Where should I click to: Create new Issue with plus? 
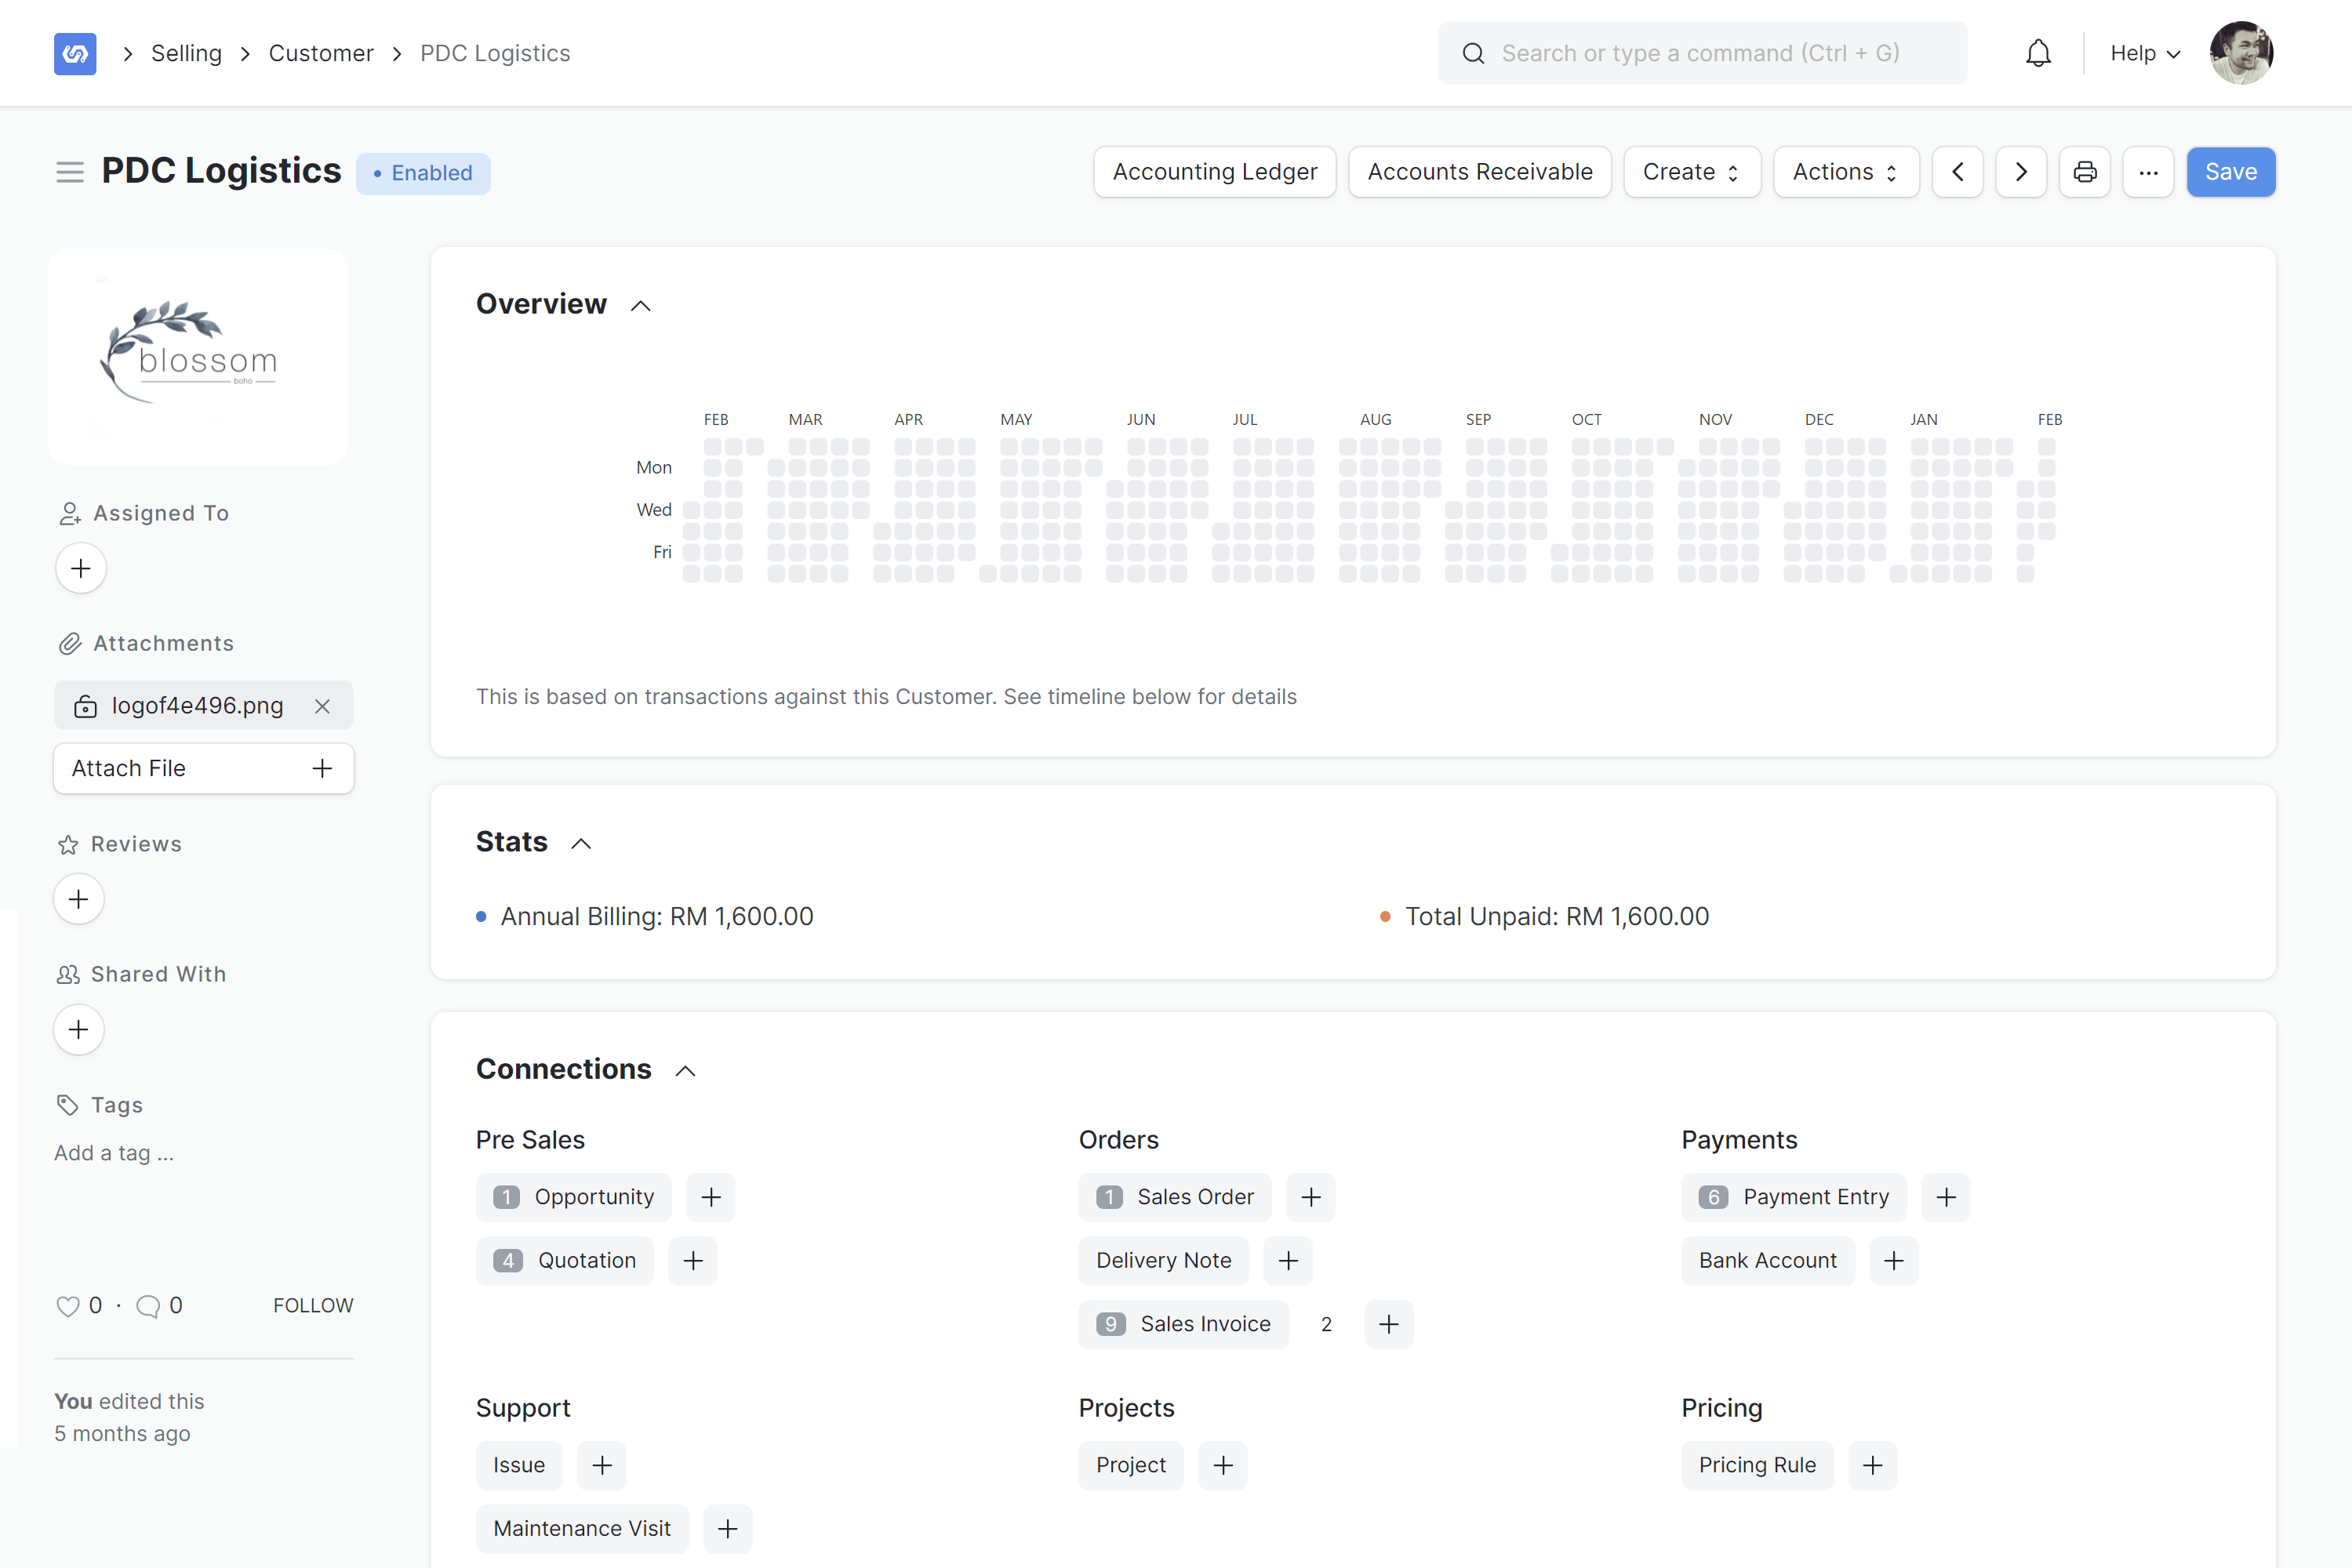coord(602,1465)
